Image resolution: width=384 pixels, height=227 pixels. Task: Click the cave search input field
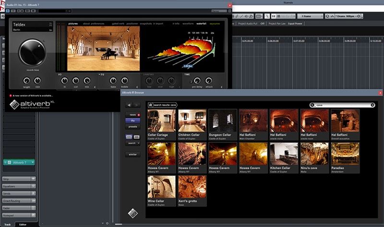(x=342, y=105)
